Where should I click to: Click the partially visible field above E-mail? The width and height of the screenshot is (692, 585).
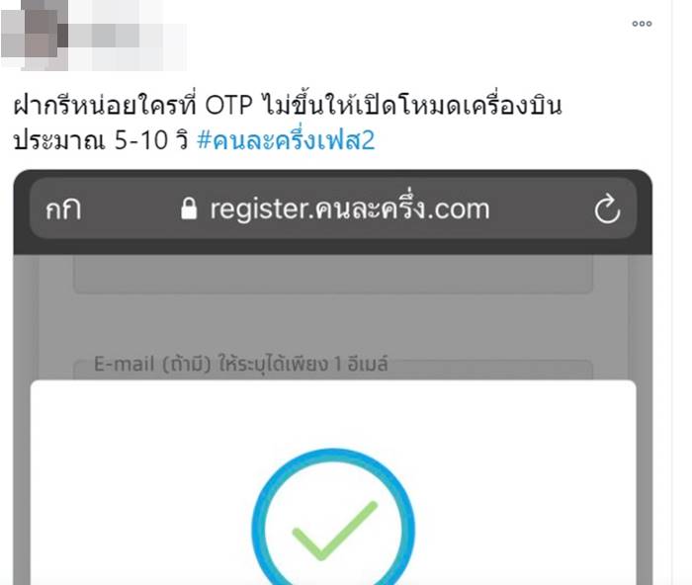point(333,275)
